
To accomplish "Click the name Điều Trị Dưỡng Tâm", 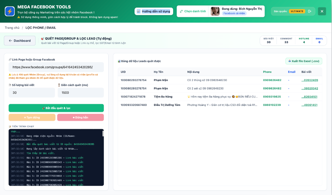I will pyautogui.click(x=167, y=105).
